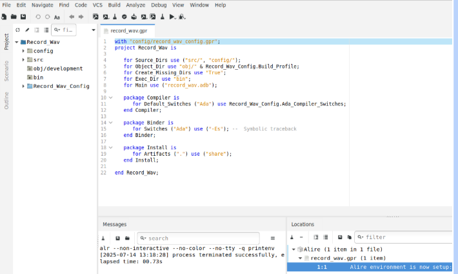
Task: Click the Locations panel title
Action: (x=303, y=224)
